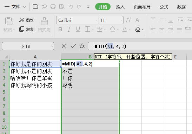
Task: Click cell B2 containing 不是
Action: tap(90, 71)
